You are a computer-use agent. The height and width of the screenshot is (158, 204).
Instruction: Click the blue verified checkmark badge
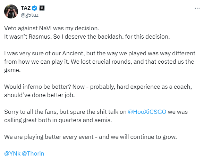(34, 8)
